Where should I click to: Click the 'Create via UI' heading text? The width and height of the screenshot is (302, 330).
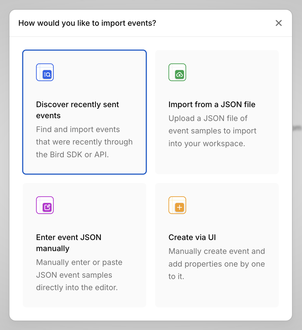click(192, 237)
